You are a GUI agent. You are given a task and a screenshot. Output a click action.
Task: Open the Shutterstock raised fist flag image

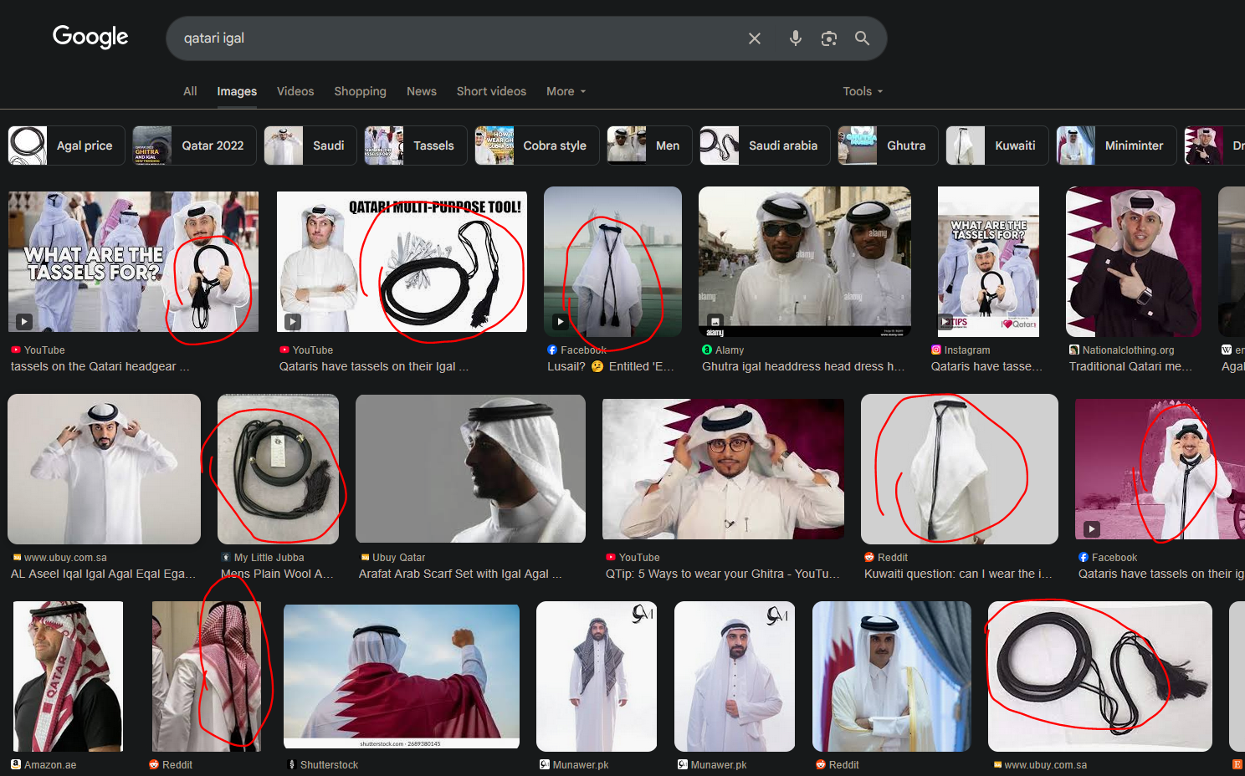click(x=402, y=675)
